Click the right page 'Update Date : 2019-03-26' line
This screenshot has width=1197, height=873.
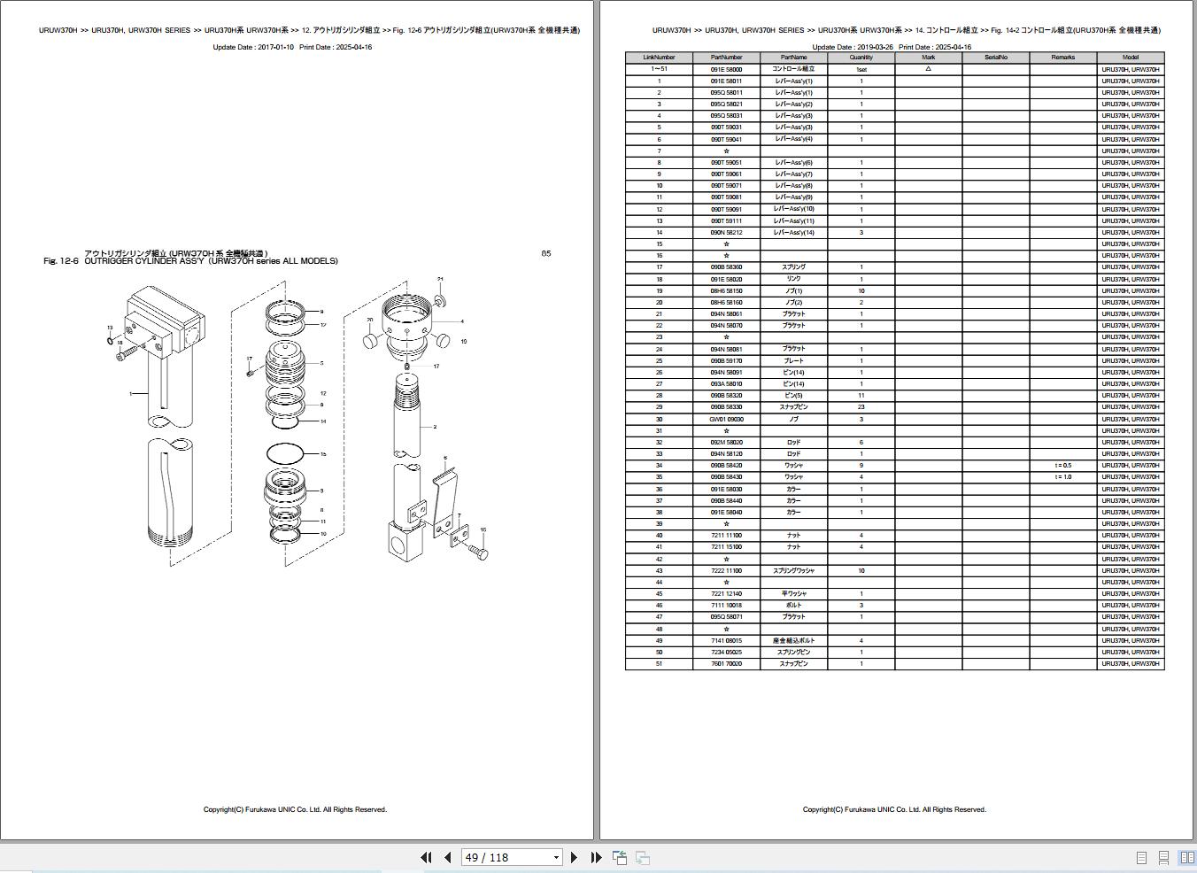pos(892,47)
